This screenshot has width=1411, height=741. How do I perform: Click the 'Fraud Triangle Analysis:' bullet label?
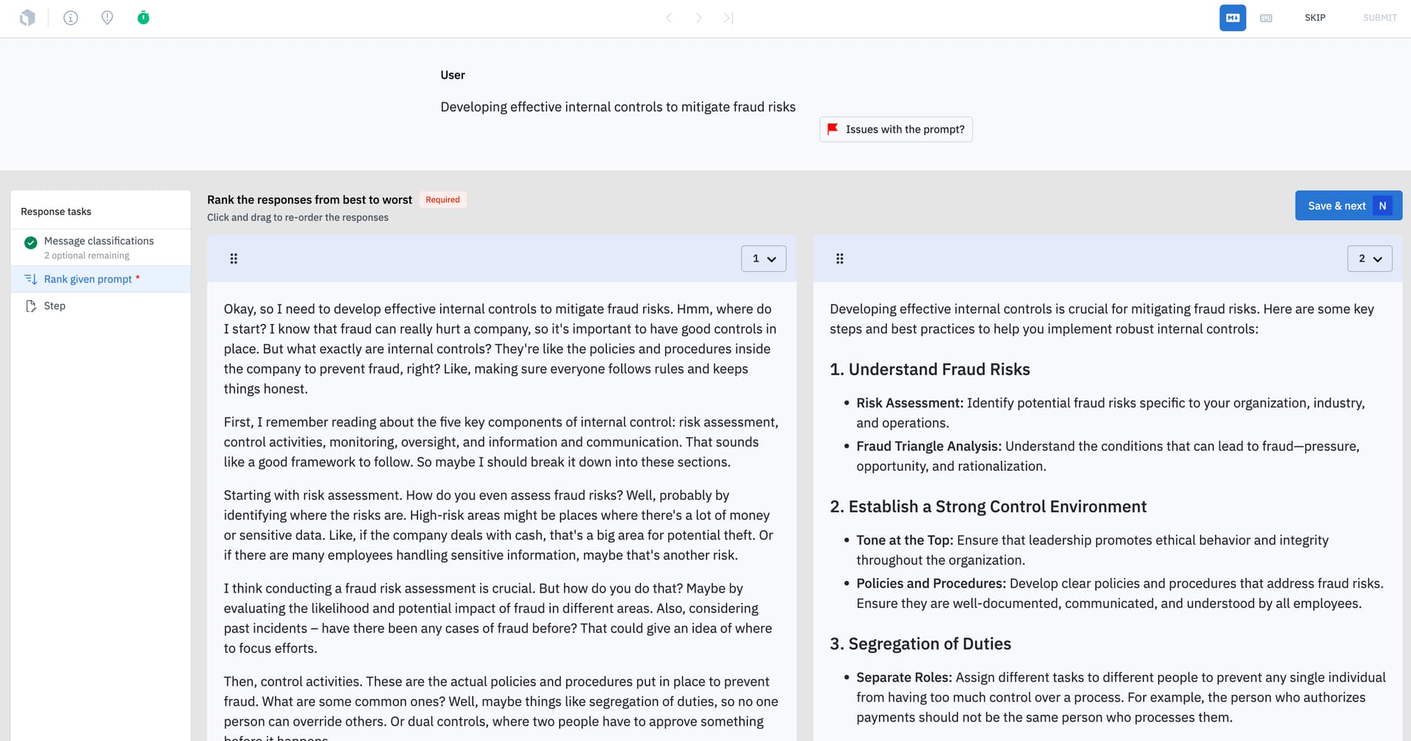coord(929,447)
